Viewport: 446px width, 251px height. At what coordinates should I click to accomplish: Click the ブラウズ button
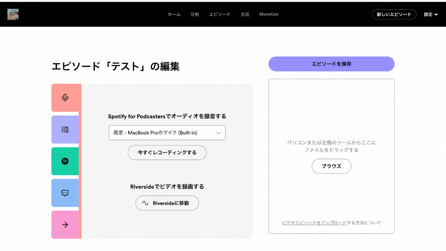[331, 166]
